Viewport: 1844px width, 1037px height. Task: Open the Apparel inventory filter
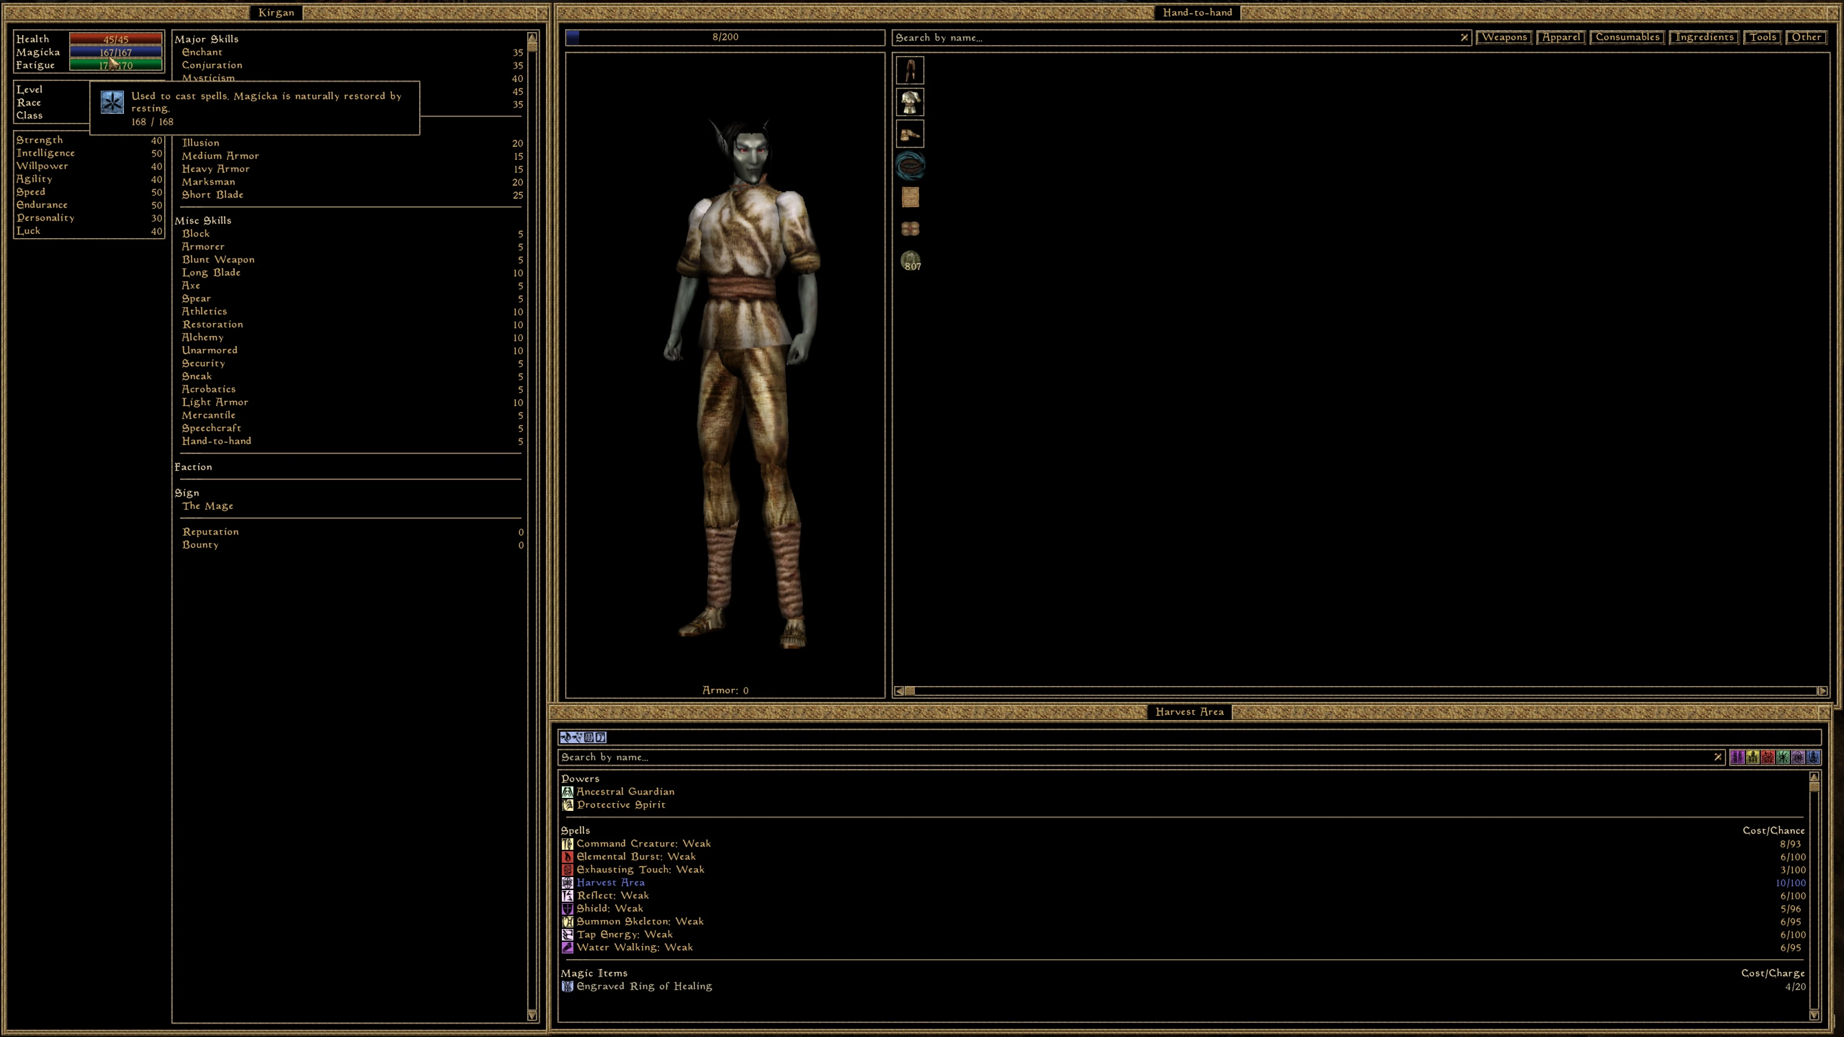pyautogui.click(x=1561, y=37)
